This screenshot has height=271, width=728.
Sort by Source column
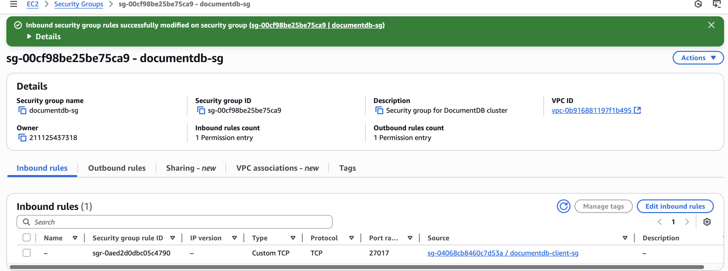(x=625, y=238)
